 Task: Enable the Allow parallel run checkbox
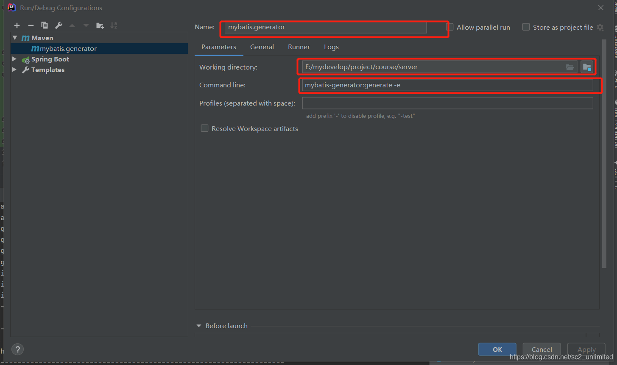pyautogui.click(x=450, y=27)
